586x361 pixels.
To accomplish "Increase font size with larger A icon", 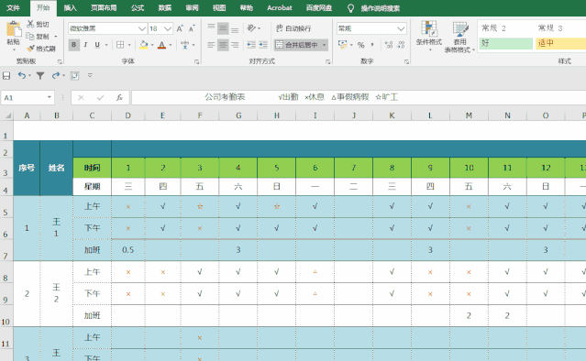I will pos(180,28).
